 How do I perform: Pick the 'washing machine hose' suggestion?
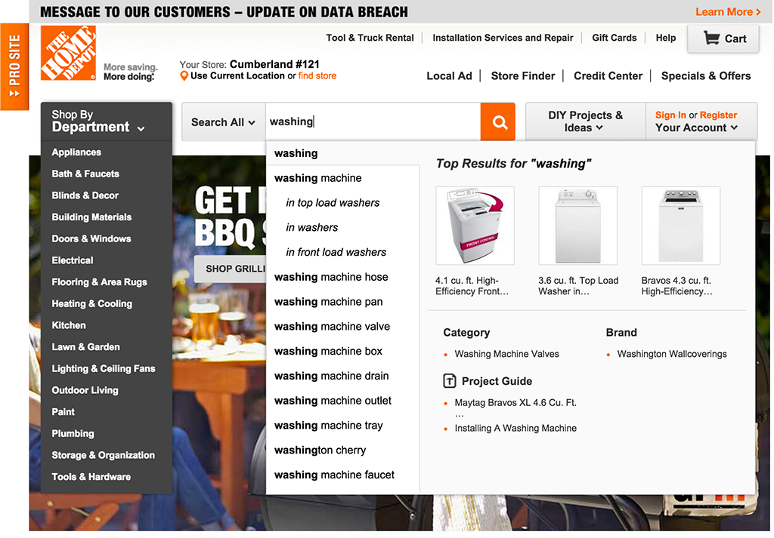[331, 277]
